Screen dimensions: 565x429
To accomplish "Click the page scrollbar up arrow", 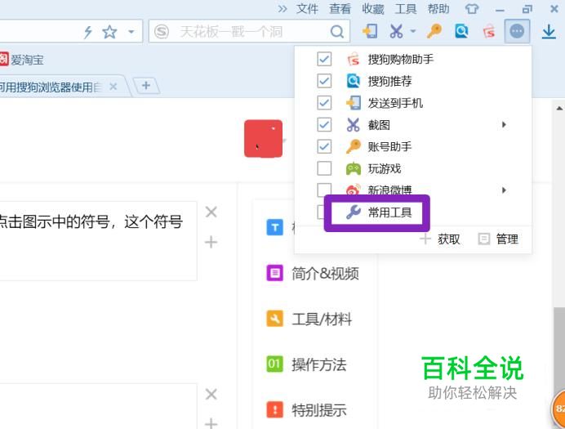I will tap(559, 108).
